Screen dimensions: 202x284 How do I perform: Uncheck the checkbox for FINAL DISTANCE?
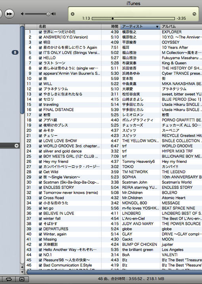pyautogui.click(x=40, y=110)
